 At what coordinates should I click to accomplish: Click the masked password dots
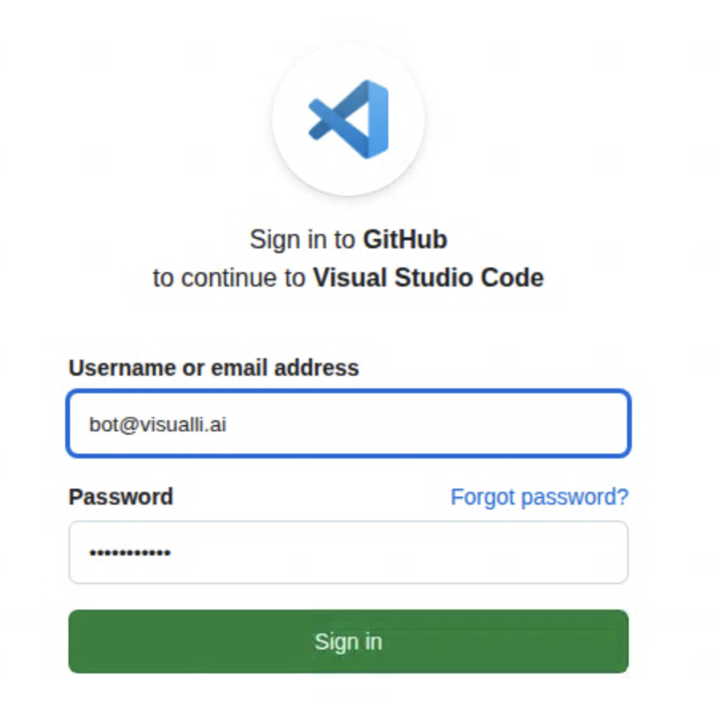tap(130, 552)
